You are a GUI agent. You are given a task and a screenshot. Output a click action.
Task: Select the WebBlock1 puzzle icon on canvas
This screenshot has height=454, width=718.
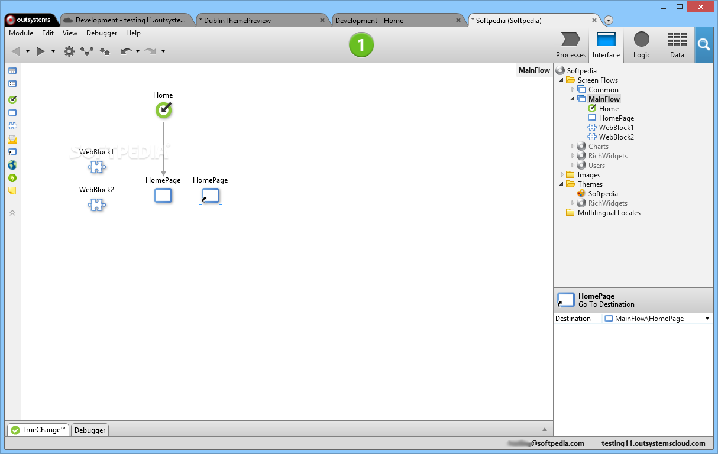tap(97, 167)
